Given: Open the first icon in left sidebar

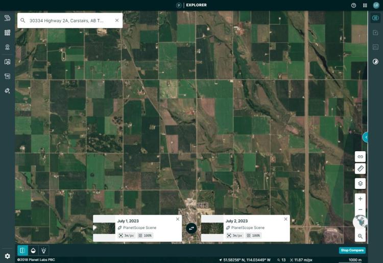Looking at the screenshot, I should tap(7, 18).
